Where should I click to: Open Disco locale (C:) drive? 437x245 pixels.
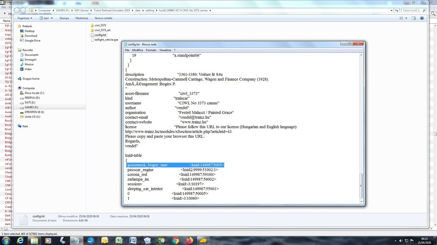point(32,93)
